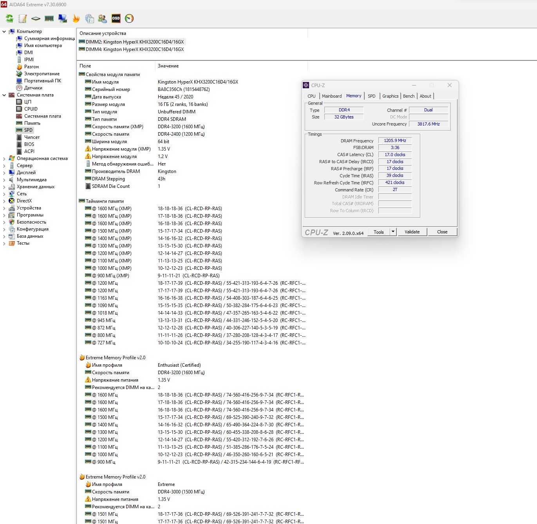Click the two-users toolbar icon
The image size is (537, 524).
pos(103,18)
